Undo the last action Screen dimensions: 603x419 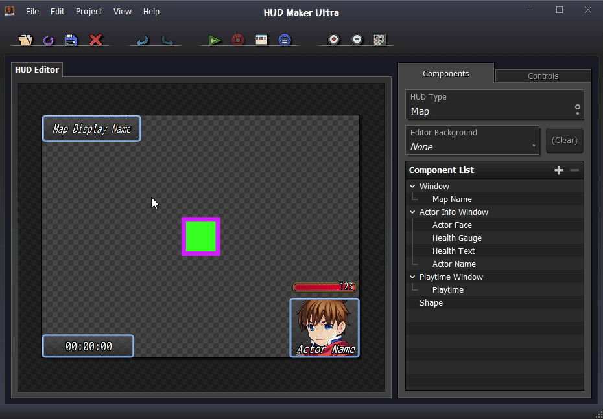pyautogui.click(x=143, y=40)
